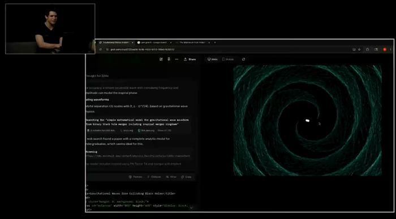This screenshot has width=396, height=219.
Task: Click the white black-hole dot in animation
Action: point(308,121)
